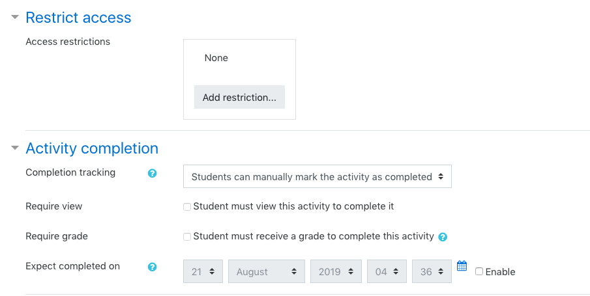
Task: Click the None text in restrictions box
Action: pos(216,58)
